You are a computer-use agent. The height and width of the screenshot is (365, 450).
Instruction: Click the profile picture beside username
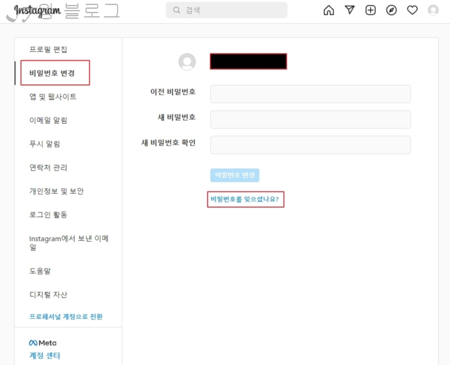187,62
